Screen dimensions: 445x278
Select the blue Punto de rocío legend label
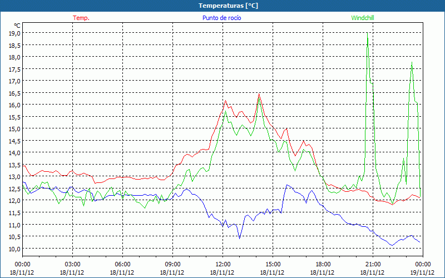click(221, 18)
